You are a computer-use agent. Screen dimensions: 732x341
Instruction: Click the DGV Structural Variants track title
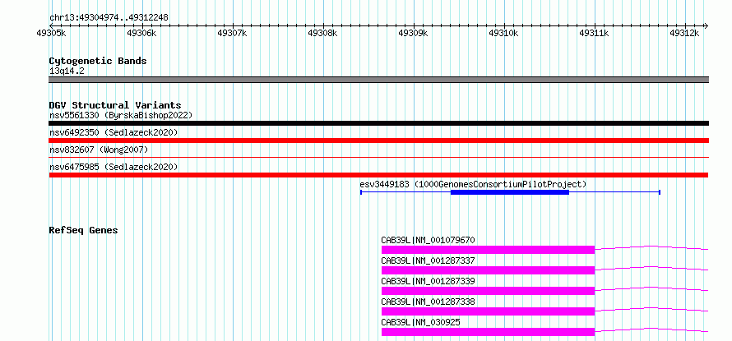click(115, 105)
